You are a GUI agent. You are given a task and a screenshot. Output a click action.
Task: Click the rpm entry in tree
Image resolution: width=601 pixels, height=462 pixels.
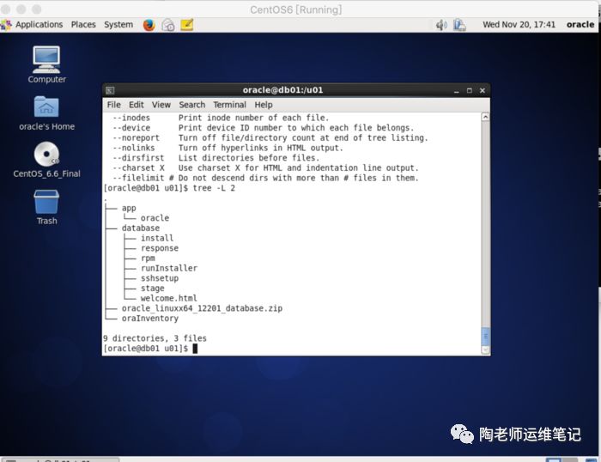tap(148, 258)
